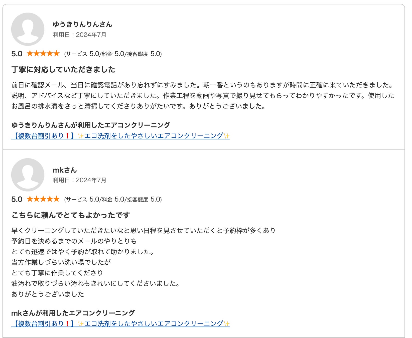412x338 pixels.
Task: Open the エコ洗剤 cleaning link under ゆうきりんりんさん's review
Action: coord(120,136)
